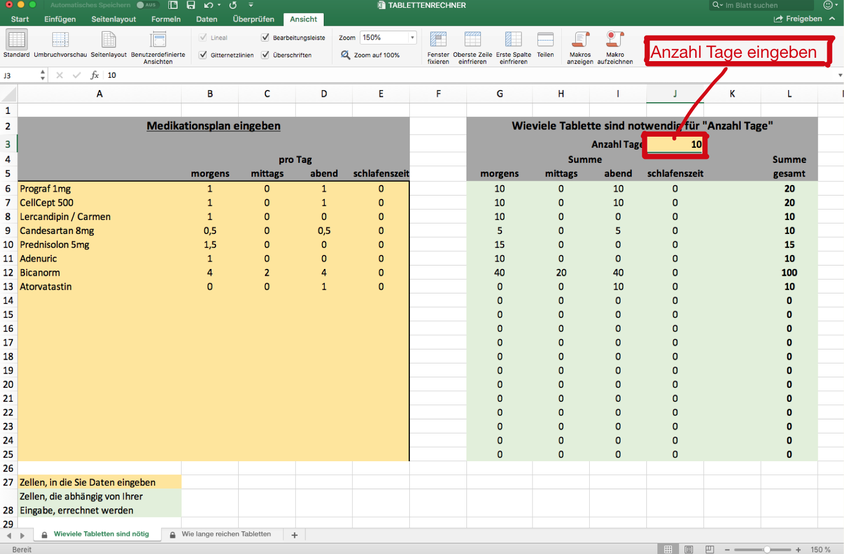Open the Daten ribbon tab
This screenshot has height=554, width=844.
[207, 19]
